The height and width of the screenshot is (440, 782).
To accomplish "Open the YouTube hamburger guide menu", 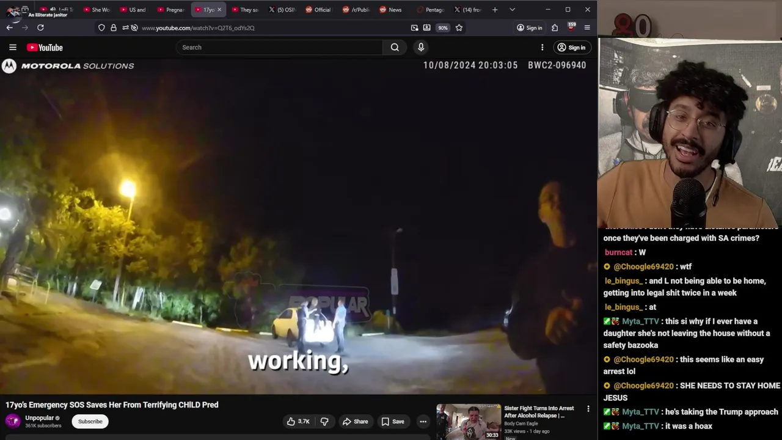I will pos(12,47).
